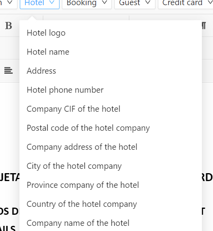The image size is (213, 231).
Task: Apply left text alignment
Action: point(8,71)
